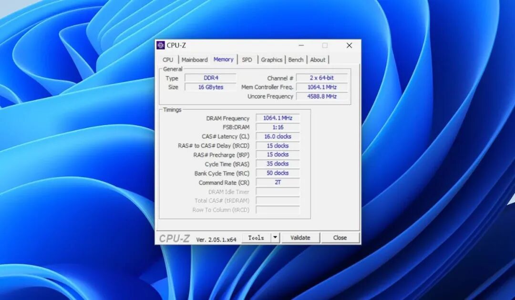This screenshot has height=300, width=515.
Task: Click the CPU-Z window title text
Action: click(176, 45)
